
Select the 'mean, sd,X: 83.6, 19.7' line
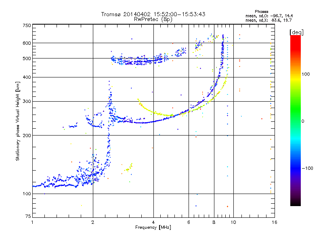pyautogui.click(x=268, y=20)
